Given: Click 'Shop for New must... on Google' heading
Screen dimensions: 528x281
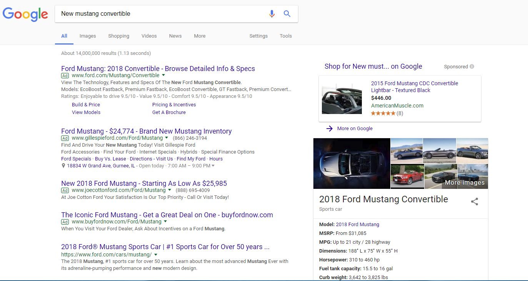Looking at the screenshot, I should 373,66.
